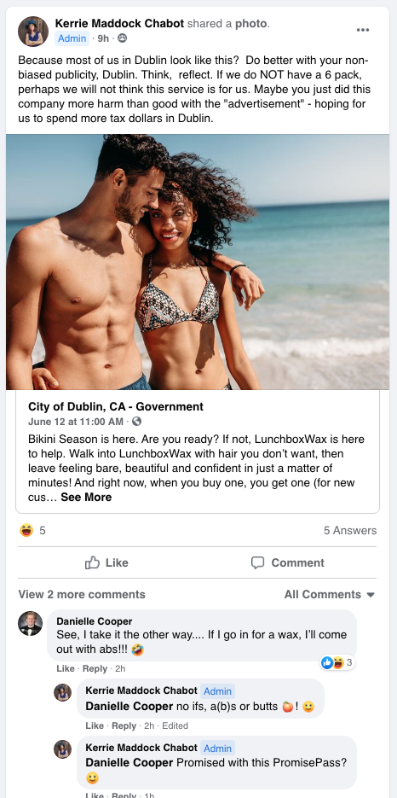Like Danielle Cooper's comment

tap(66, 669)
